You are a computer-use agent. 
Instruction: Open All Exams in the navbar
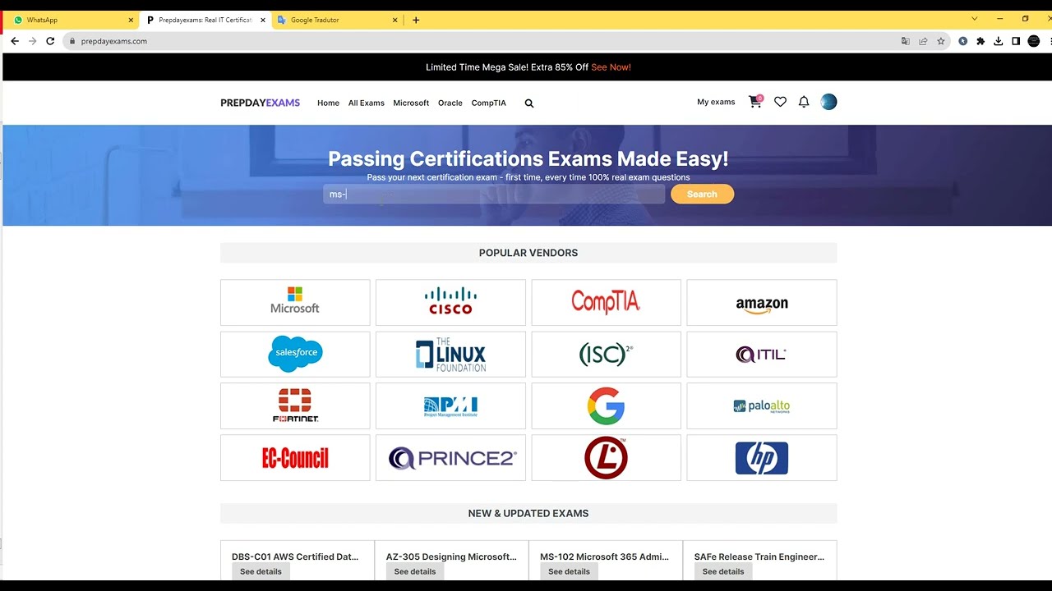point(367,103)
